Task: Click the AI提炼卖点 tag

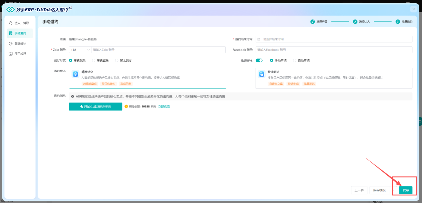Action: [x=90, y=84]
